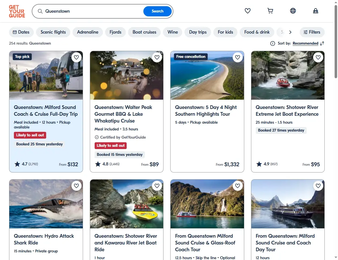
Task: Click the 4.9 (857) star rating
Action: pyautogui.click(x=267, y=164)
